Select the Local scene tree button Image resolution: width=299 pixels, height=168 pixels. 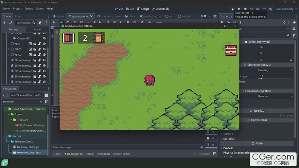click(37, 29)
